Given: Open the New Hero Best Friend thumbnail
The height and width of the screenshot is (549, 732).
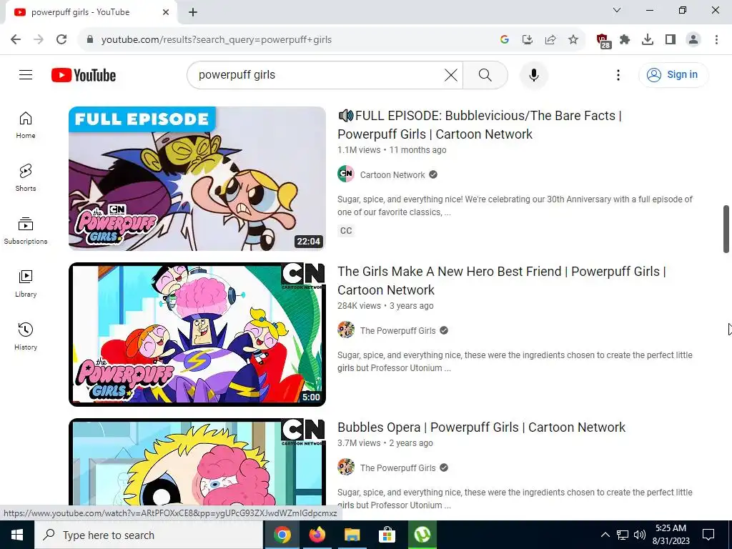Looking at the screenshot, I should [x=197, y=335].
